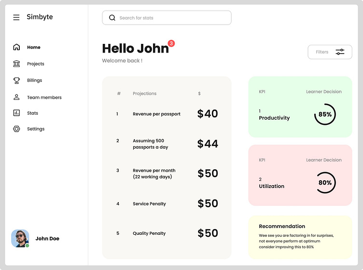Screen dimensions: 363x270
Task: Click the 85% Productivity progress ring
Action: click(325, 114)
